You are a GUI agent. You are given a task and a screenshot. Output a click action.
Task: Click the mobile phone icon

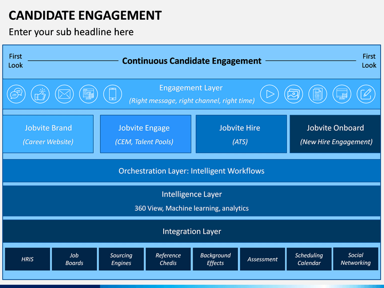point(113,94)
